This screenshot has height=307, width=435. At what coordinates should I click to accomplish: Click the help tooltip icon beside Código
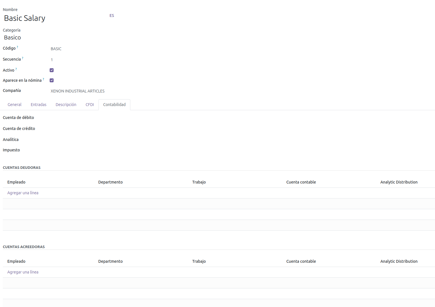[17, 47]
